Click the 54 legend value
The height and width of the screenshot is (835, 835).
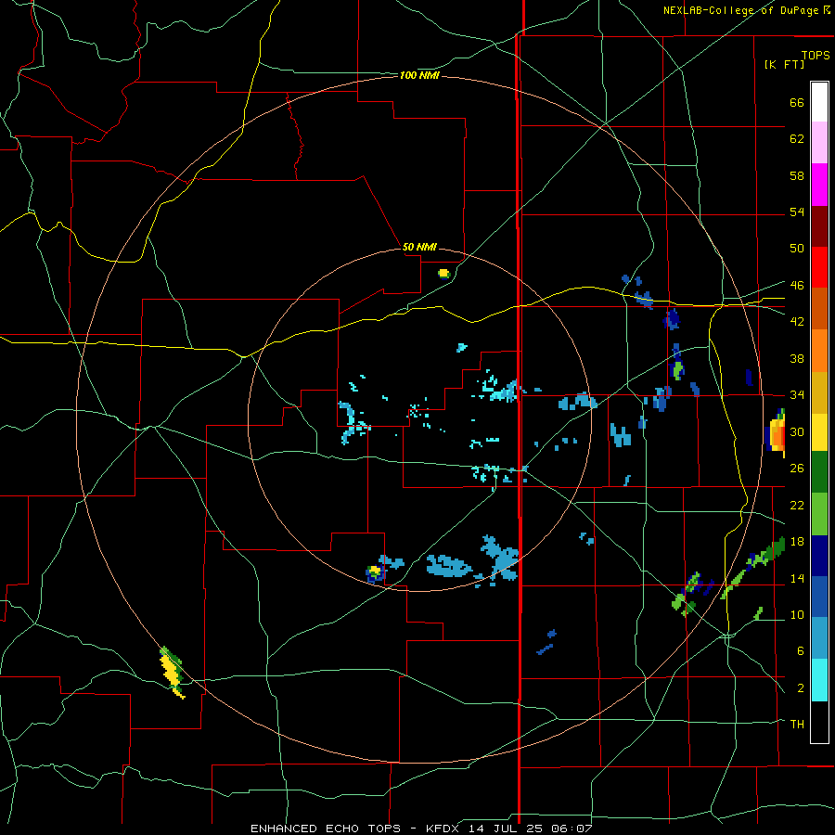797,212
